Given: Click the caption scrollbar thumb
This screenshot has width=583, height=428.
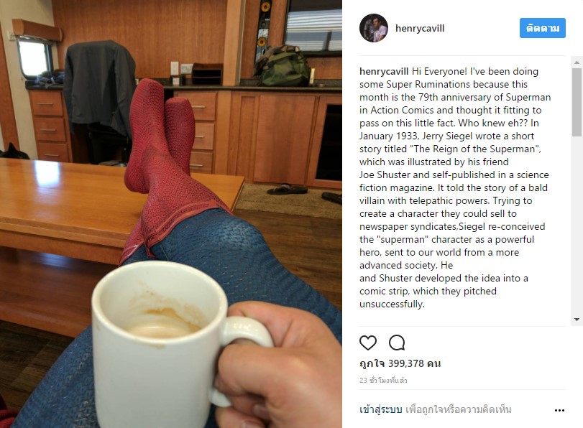Looking at the screenshot, I should click(x=577, y=102).
